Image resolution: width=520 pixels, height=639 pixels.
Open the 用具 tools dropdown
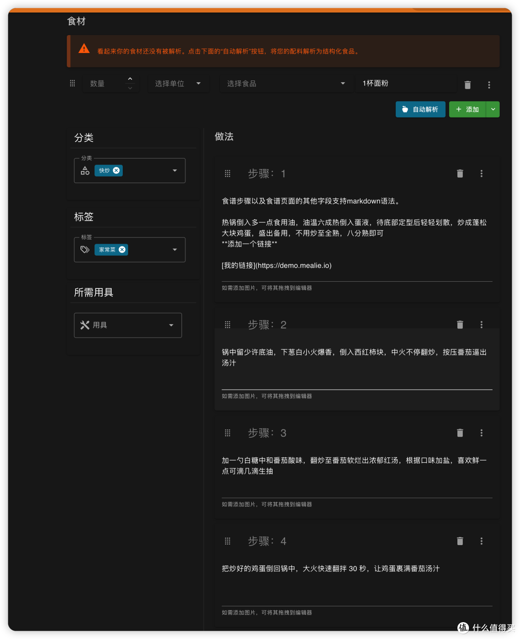click(x=128, y=325)
